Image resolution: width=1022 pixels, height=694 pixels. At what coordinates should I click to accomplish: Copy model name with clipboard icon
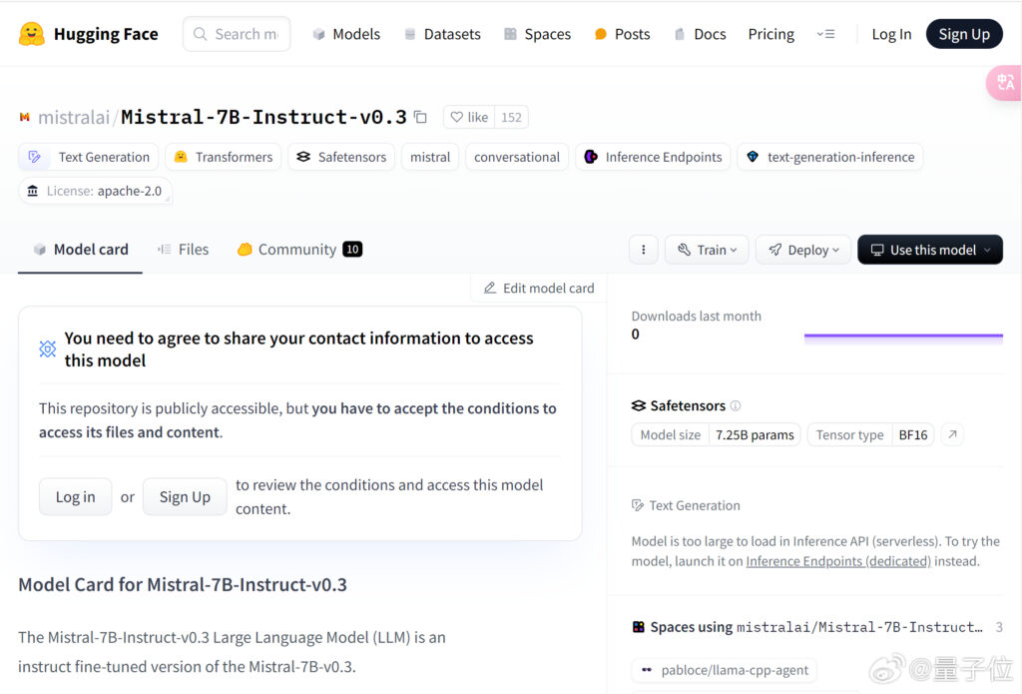pyautogui.click(x=421, y=117)
